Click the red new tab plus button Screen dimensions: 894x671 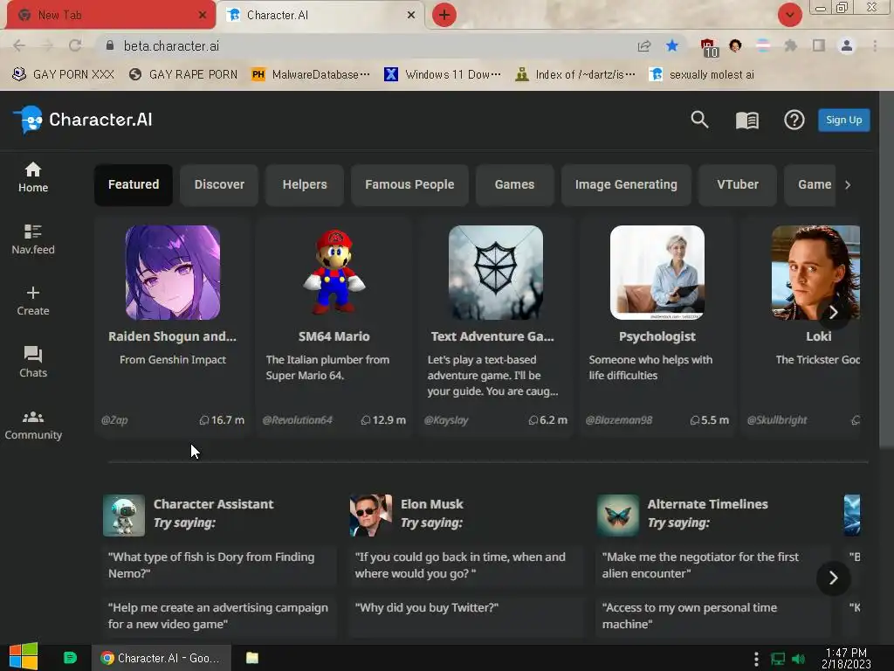(x=444, y=15)
